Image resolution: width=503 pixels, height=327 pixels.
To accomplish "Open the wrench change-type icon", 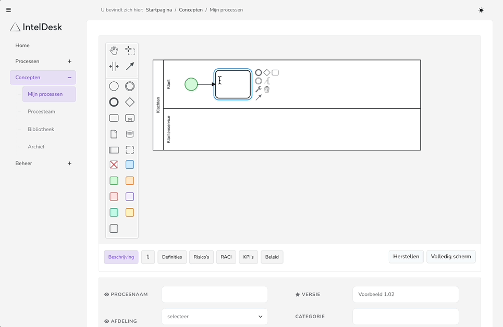I will coord(259,90).
